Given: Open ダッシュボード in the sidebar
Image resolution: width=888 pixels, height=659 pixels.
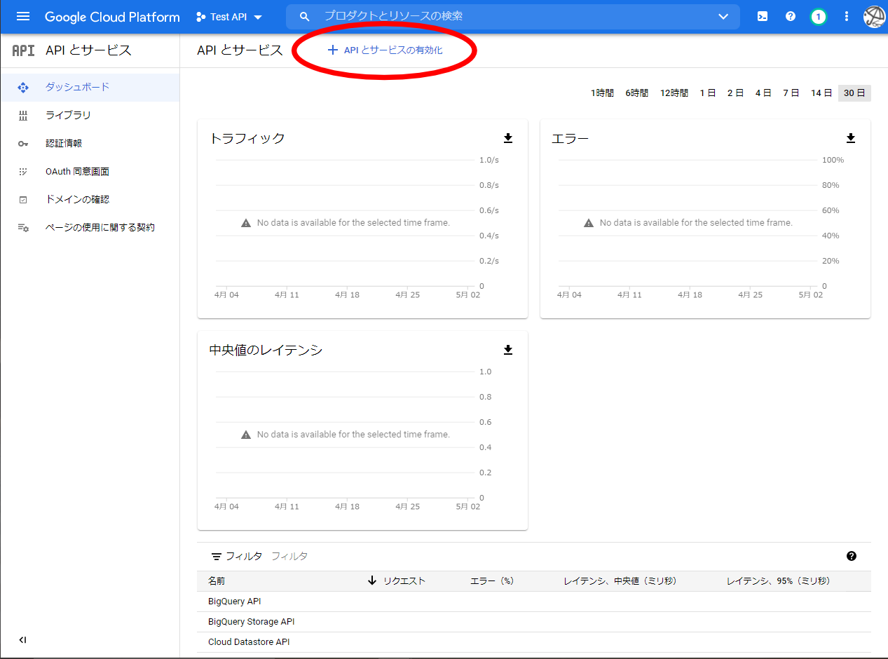Looking at the screenshot, I should 90,88.
